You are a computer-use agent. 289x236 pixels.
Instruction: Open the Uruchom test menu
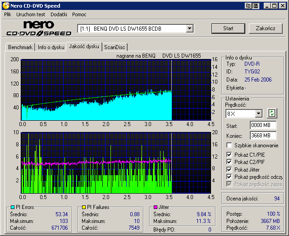point(31,14)
